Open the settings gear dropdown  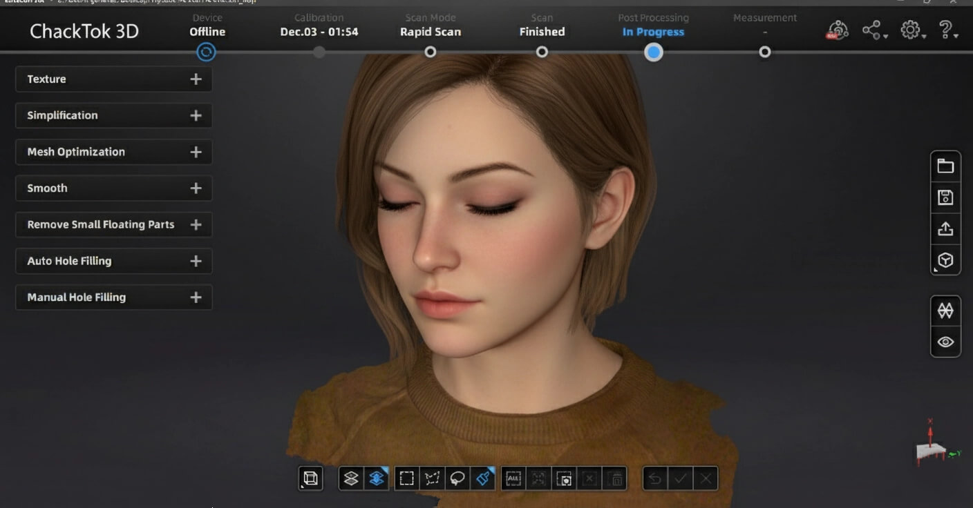point(912,30)
